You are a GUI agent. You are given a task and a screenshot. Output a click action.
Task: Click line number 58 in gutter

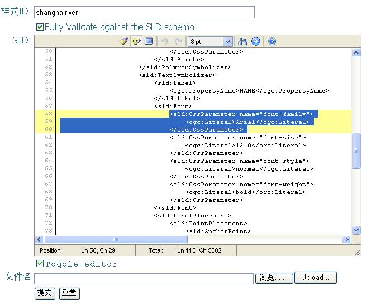[49, 114]
